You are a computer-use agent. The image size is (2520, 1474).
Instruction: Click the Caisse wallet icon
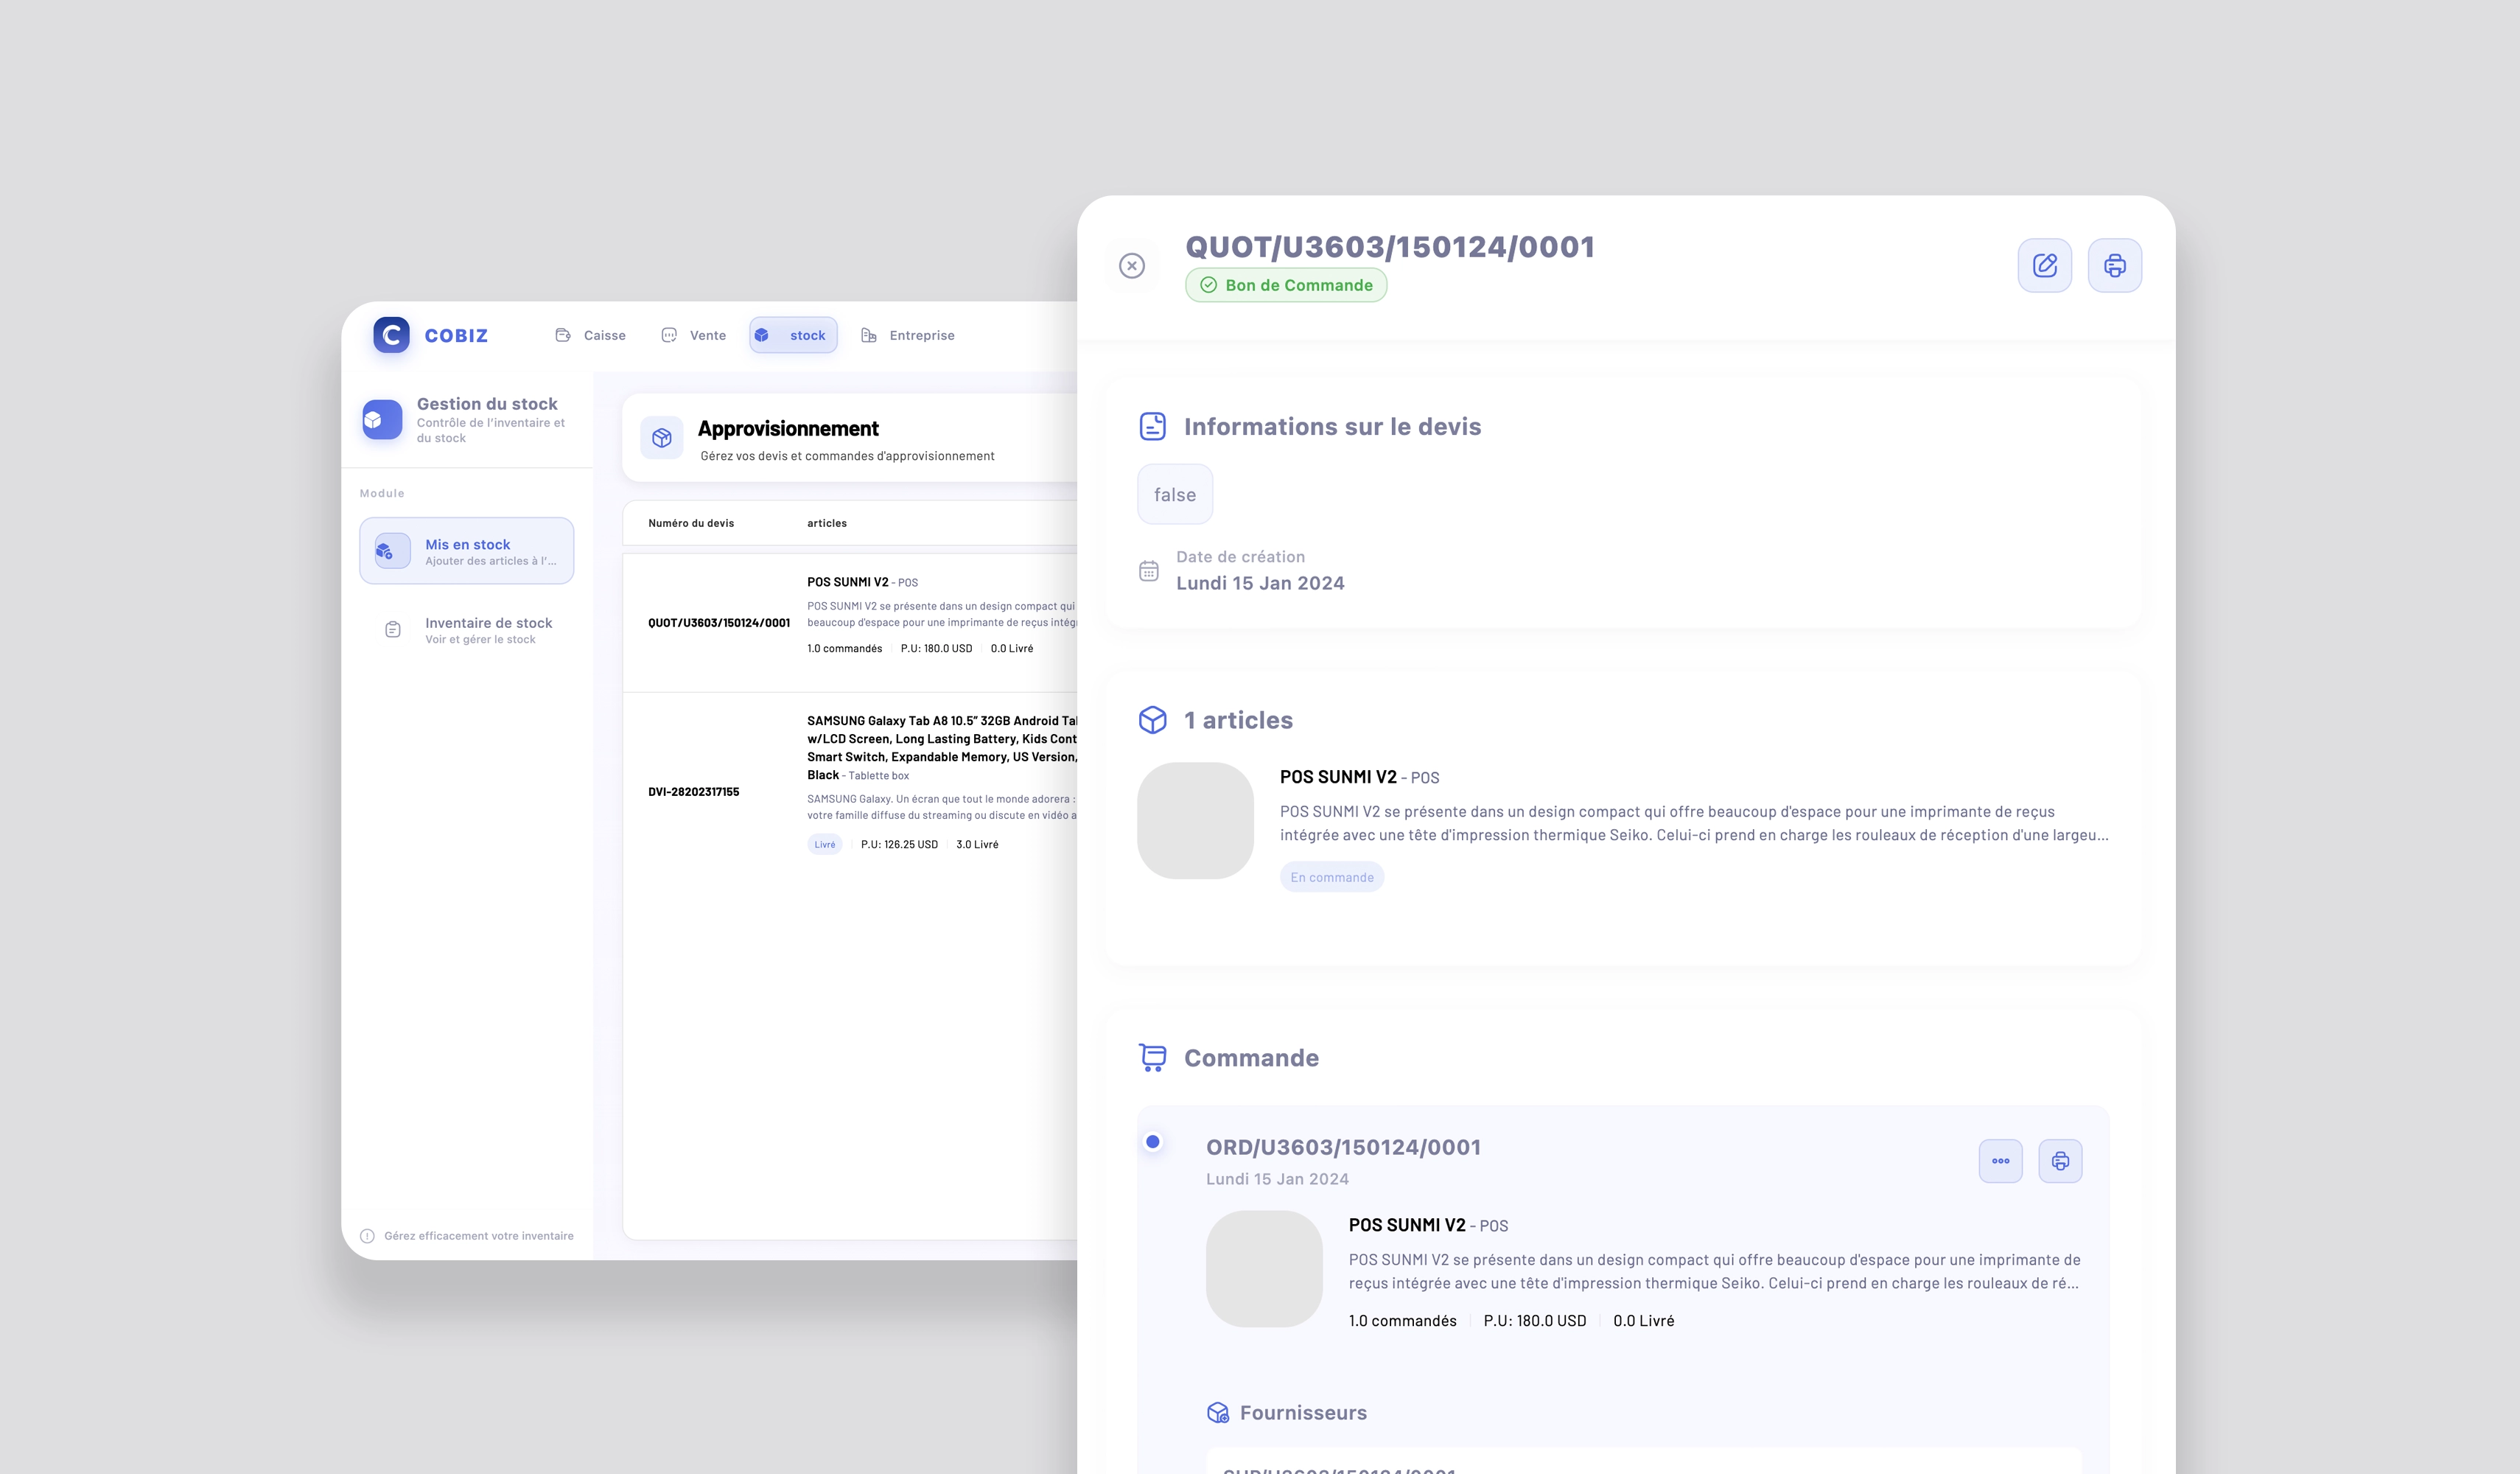tap(563, 335)
